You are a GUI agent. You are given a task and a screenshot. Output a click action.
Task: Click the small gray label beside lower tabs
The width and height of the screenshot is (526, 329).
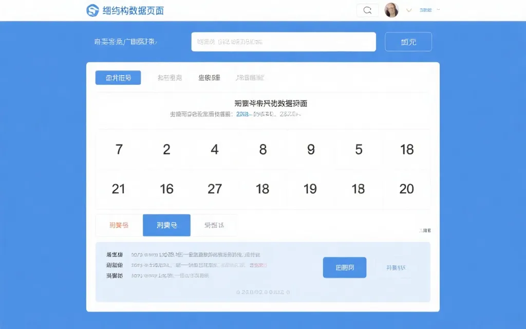click(424, 231)
